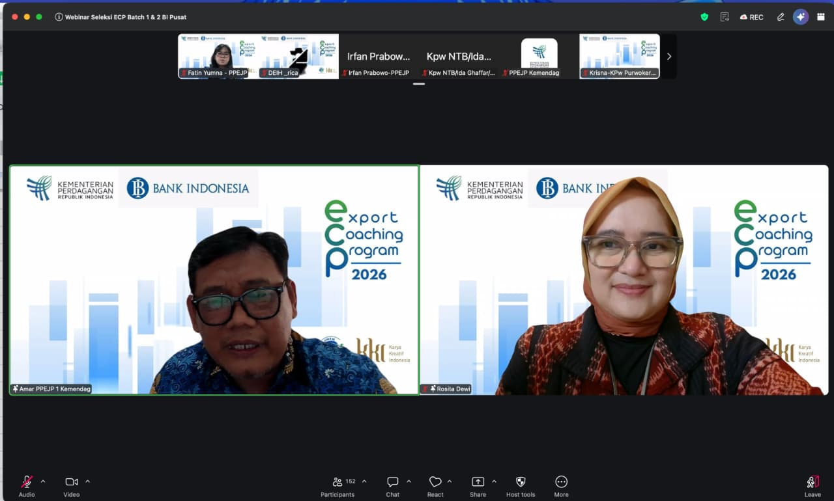This screenshot has width=834, height=501.
Task: Click the participant count '152'
Action: tap(351, 481)
